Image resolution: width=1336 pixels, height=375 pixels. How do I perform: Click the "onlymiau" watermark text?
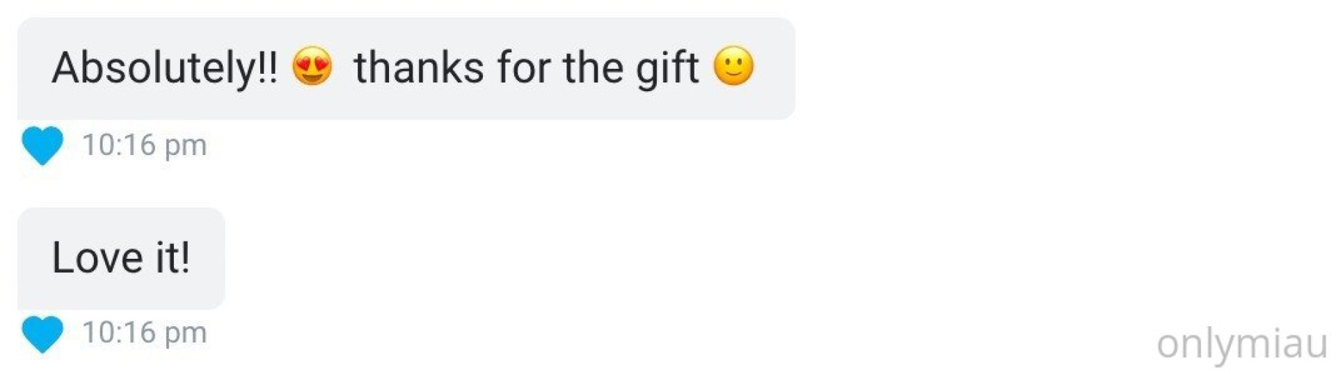pos(1242,344)
